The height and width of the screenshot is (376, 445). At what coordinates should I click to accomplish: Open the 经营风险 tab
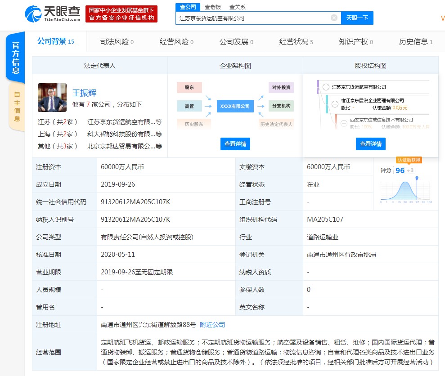tap(176, 42)
